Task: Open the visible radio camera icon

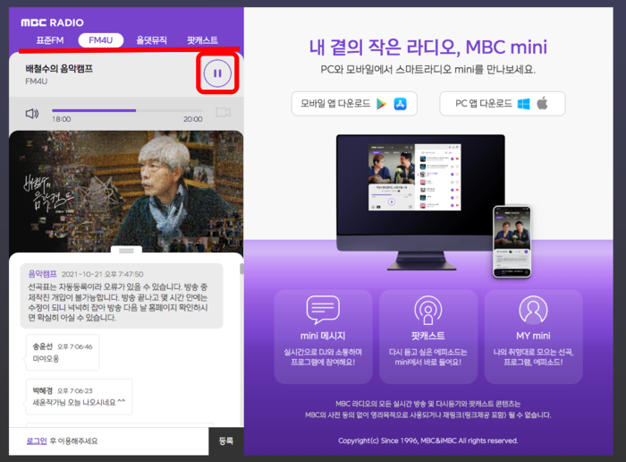Action: [224, 112]
